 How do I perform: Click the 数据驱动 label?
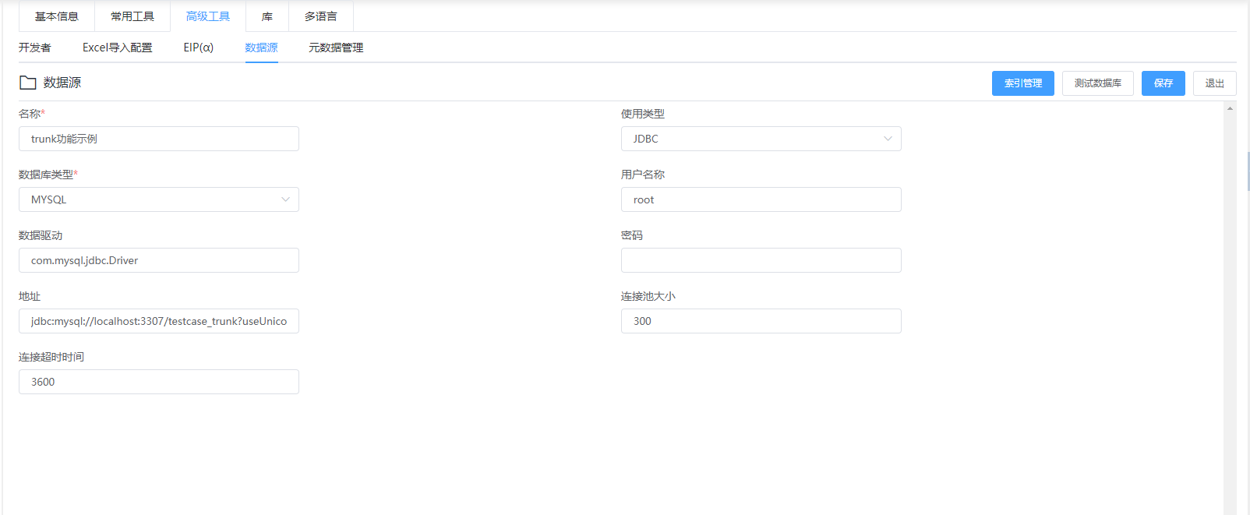click(41, 235)
